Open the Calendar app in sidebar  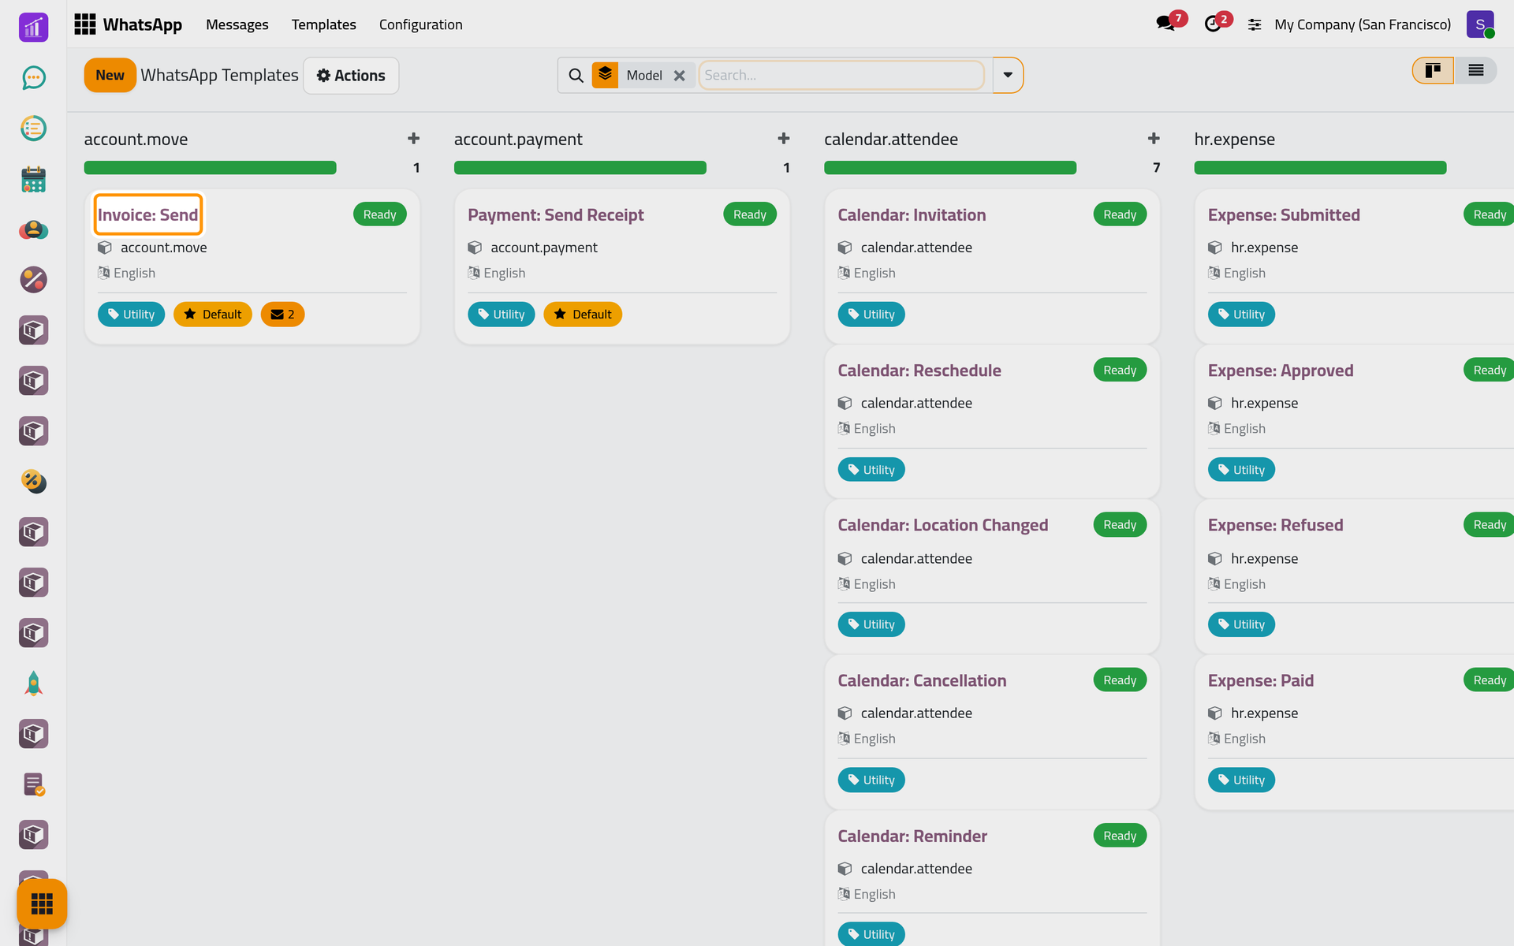(33, 179)
